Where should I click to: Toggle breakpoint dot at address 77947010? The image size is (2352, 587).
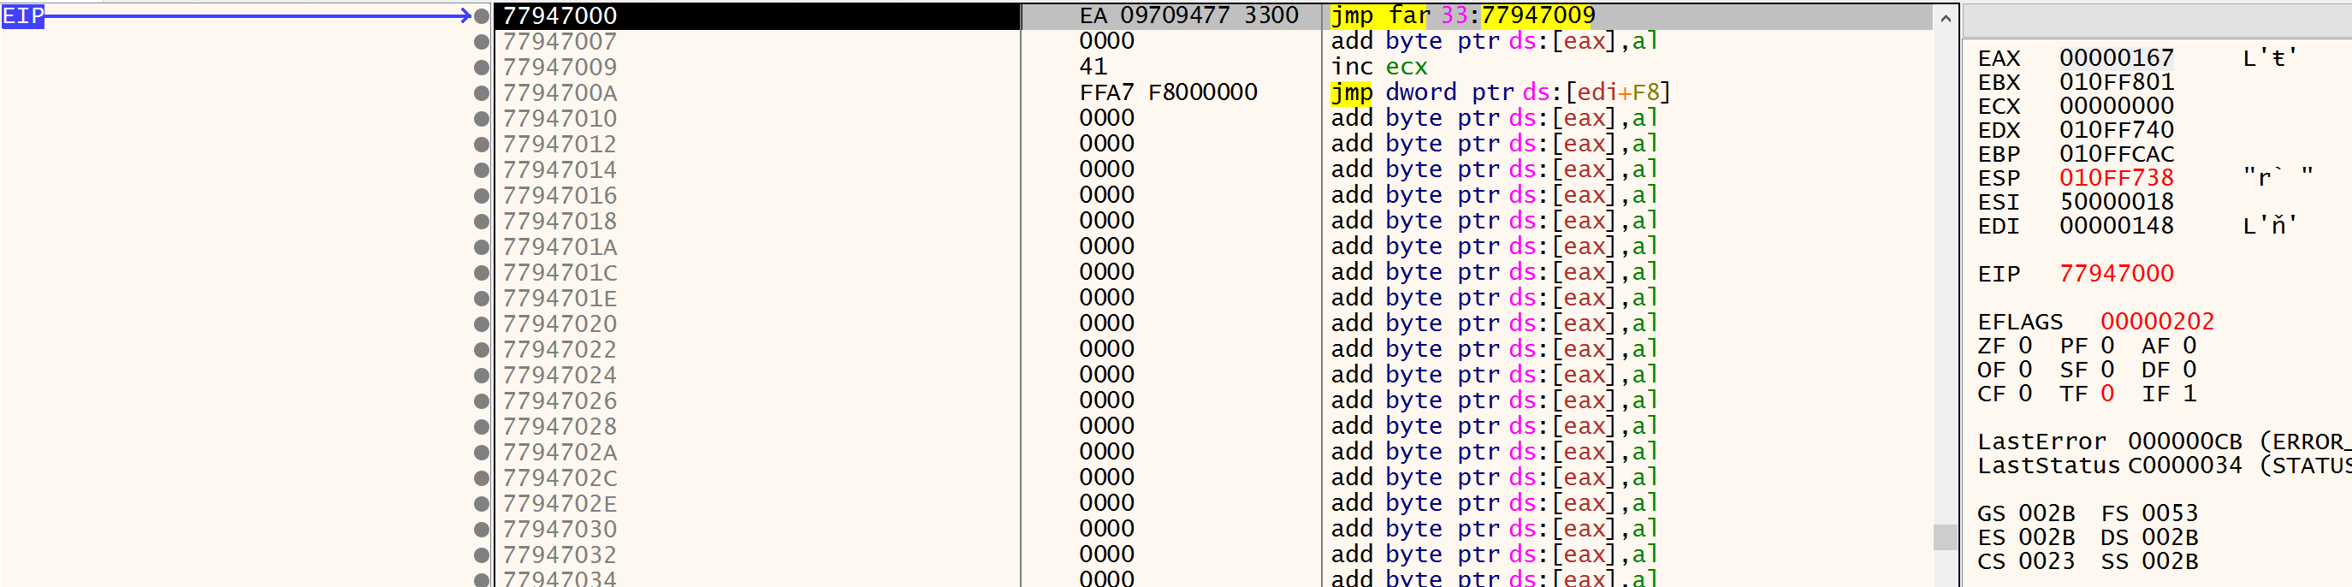point(481,118)
